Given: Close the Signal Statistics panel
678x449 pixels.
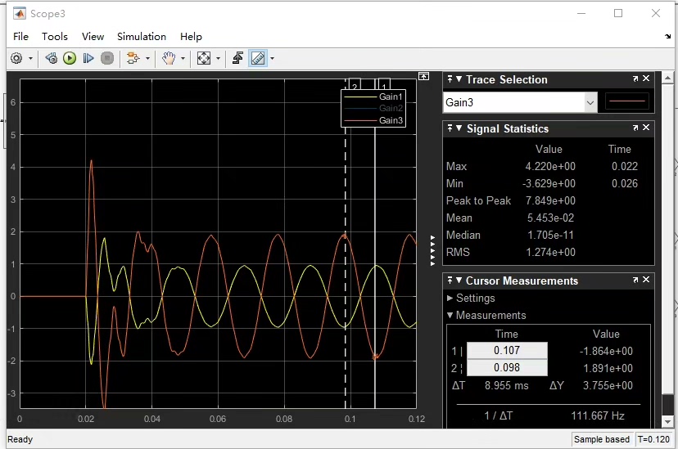Looking at the screenshot, I should 646,128.
